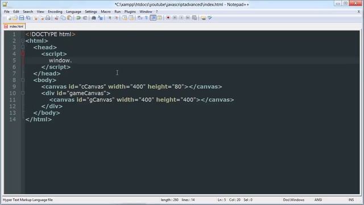
Task: Click ANSI encoding in status bar
Action: (318, 200)
